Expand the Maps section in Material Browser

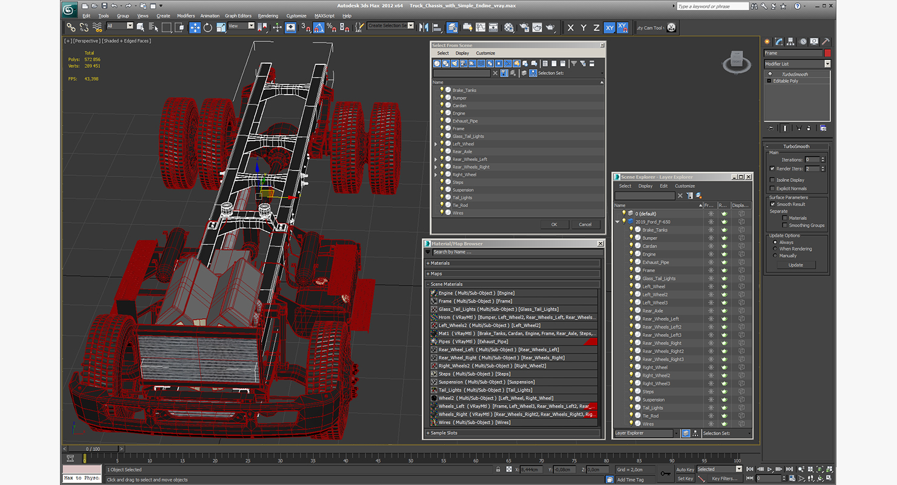click(513, 274)
